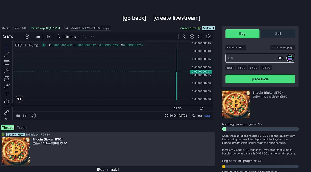The height and width of the screenshot is (172, 311).
Task: Click the Market cap: $5,231.768 text
Action: pos(45,28)
